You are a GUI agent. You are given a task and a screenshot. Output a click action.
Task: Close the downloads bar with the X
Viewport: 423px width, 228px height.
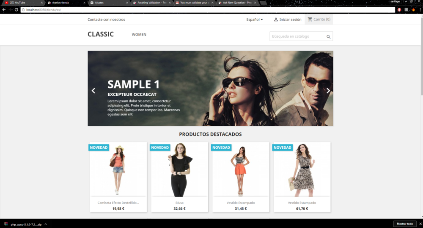pos(420,224)
